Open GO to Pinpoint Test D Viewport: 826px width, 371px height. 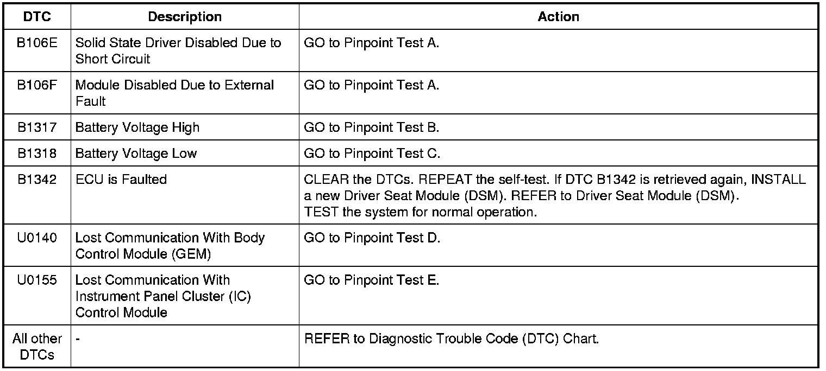tap(372, 238)
